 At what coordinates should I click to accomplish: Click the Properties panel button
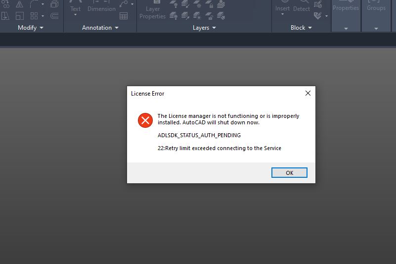pos(346,6)
